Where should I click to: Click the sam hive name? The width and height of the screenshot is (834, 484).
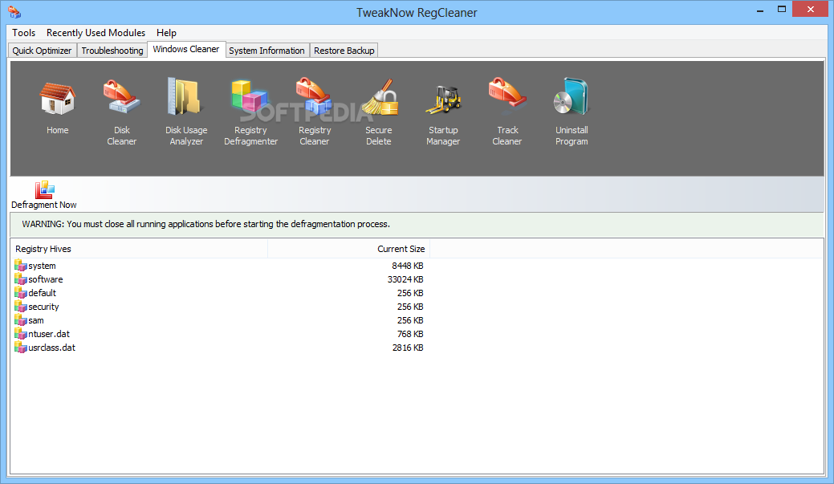pos(36,321)
